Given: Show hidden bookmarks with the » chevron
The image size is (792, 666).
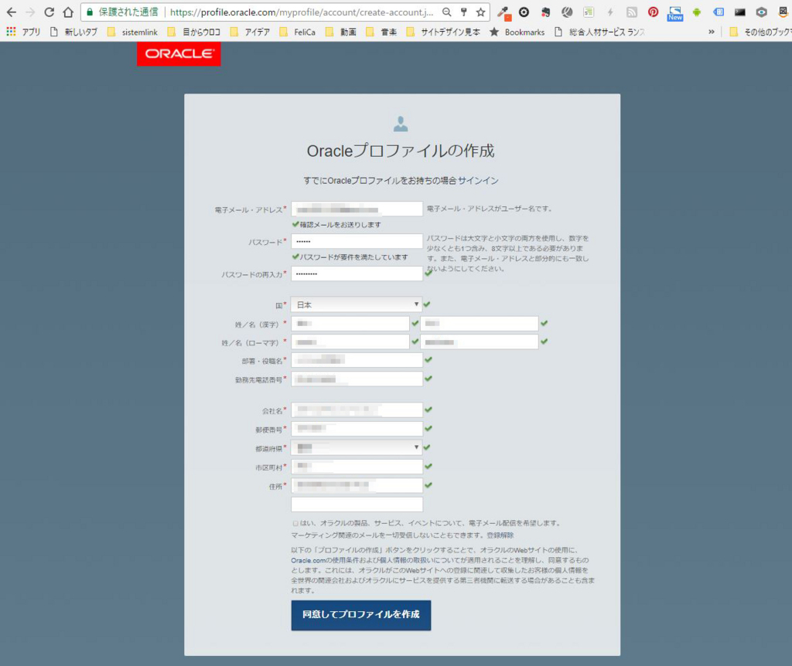Looking at the screenshot, I should (x=712, y=32).
